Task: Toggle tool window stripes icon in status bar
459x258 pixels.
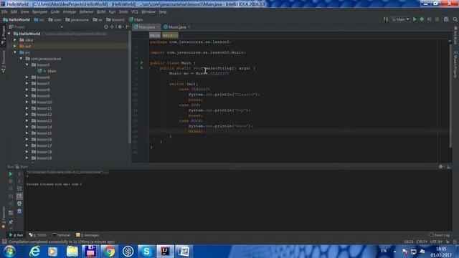Action: coord(4,242)
